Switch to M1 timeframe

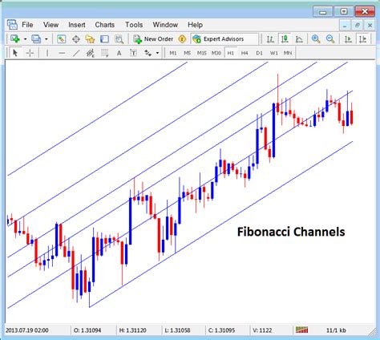(173, 53)
